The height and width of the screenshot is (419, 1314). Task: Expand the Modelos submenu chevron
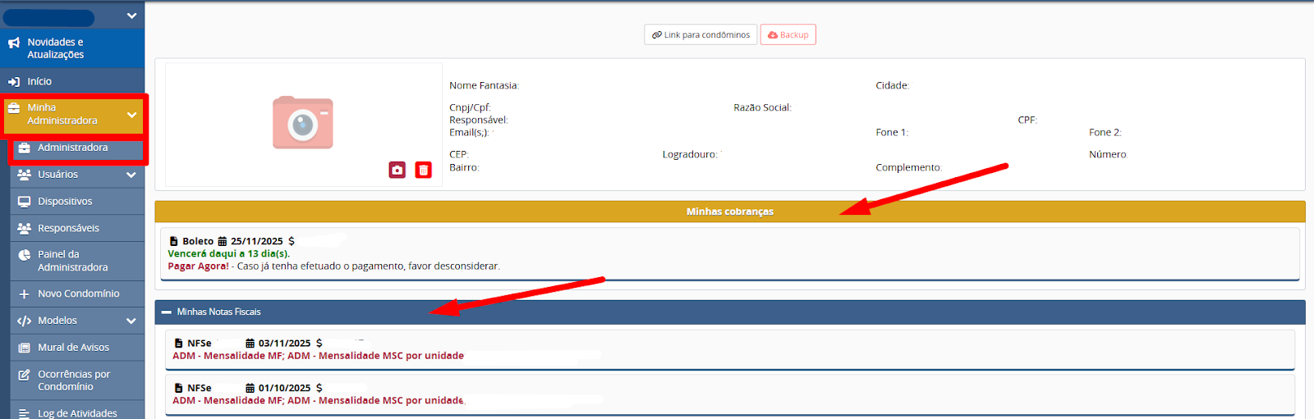131,321
